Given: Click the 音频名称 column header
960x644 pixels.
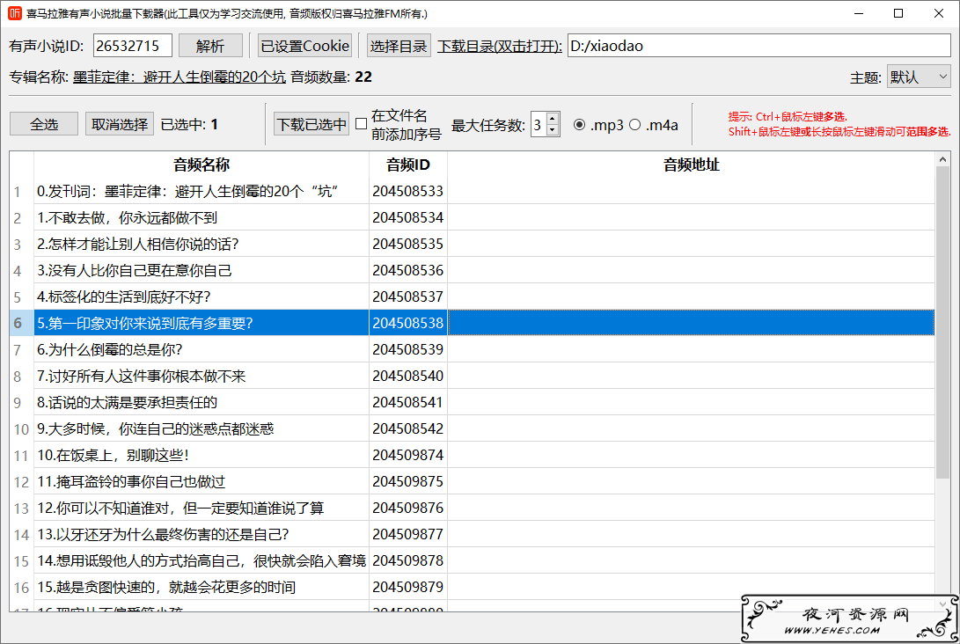Looking at the screenshot, I should click(x=202, y=165).
